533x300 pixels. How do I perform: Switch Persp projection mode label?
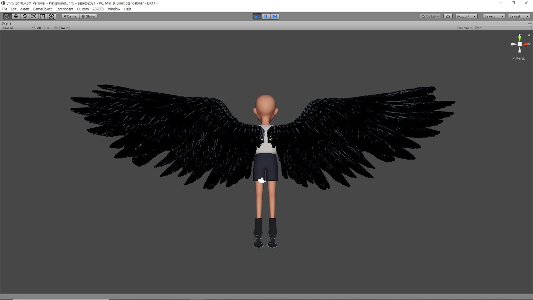[519, 58]
